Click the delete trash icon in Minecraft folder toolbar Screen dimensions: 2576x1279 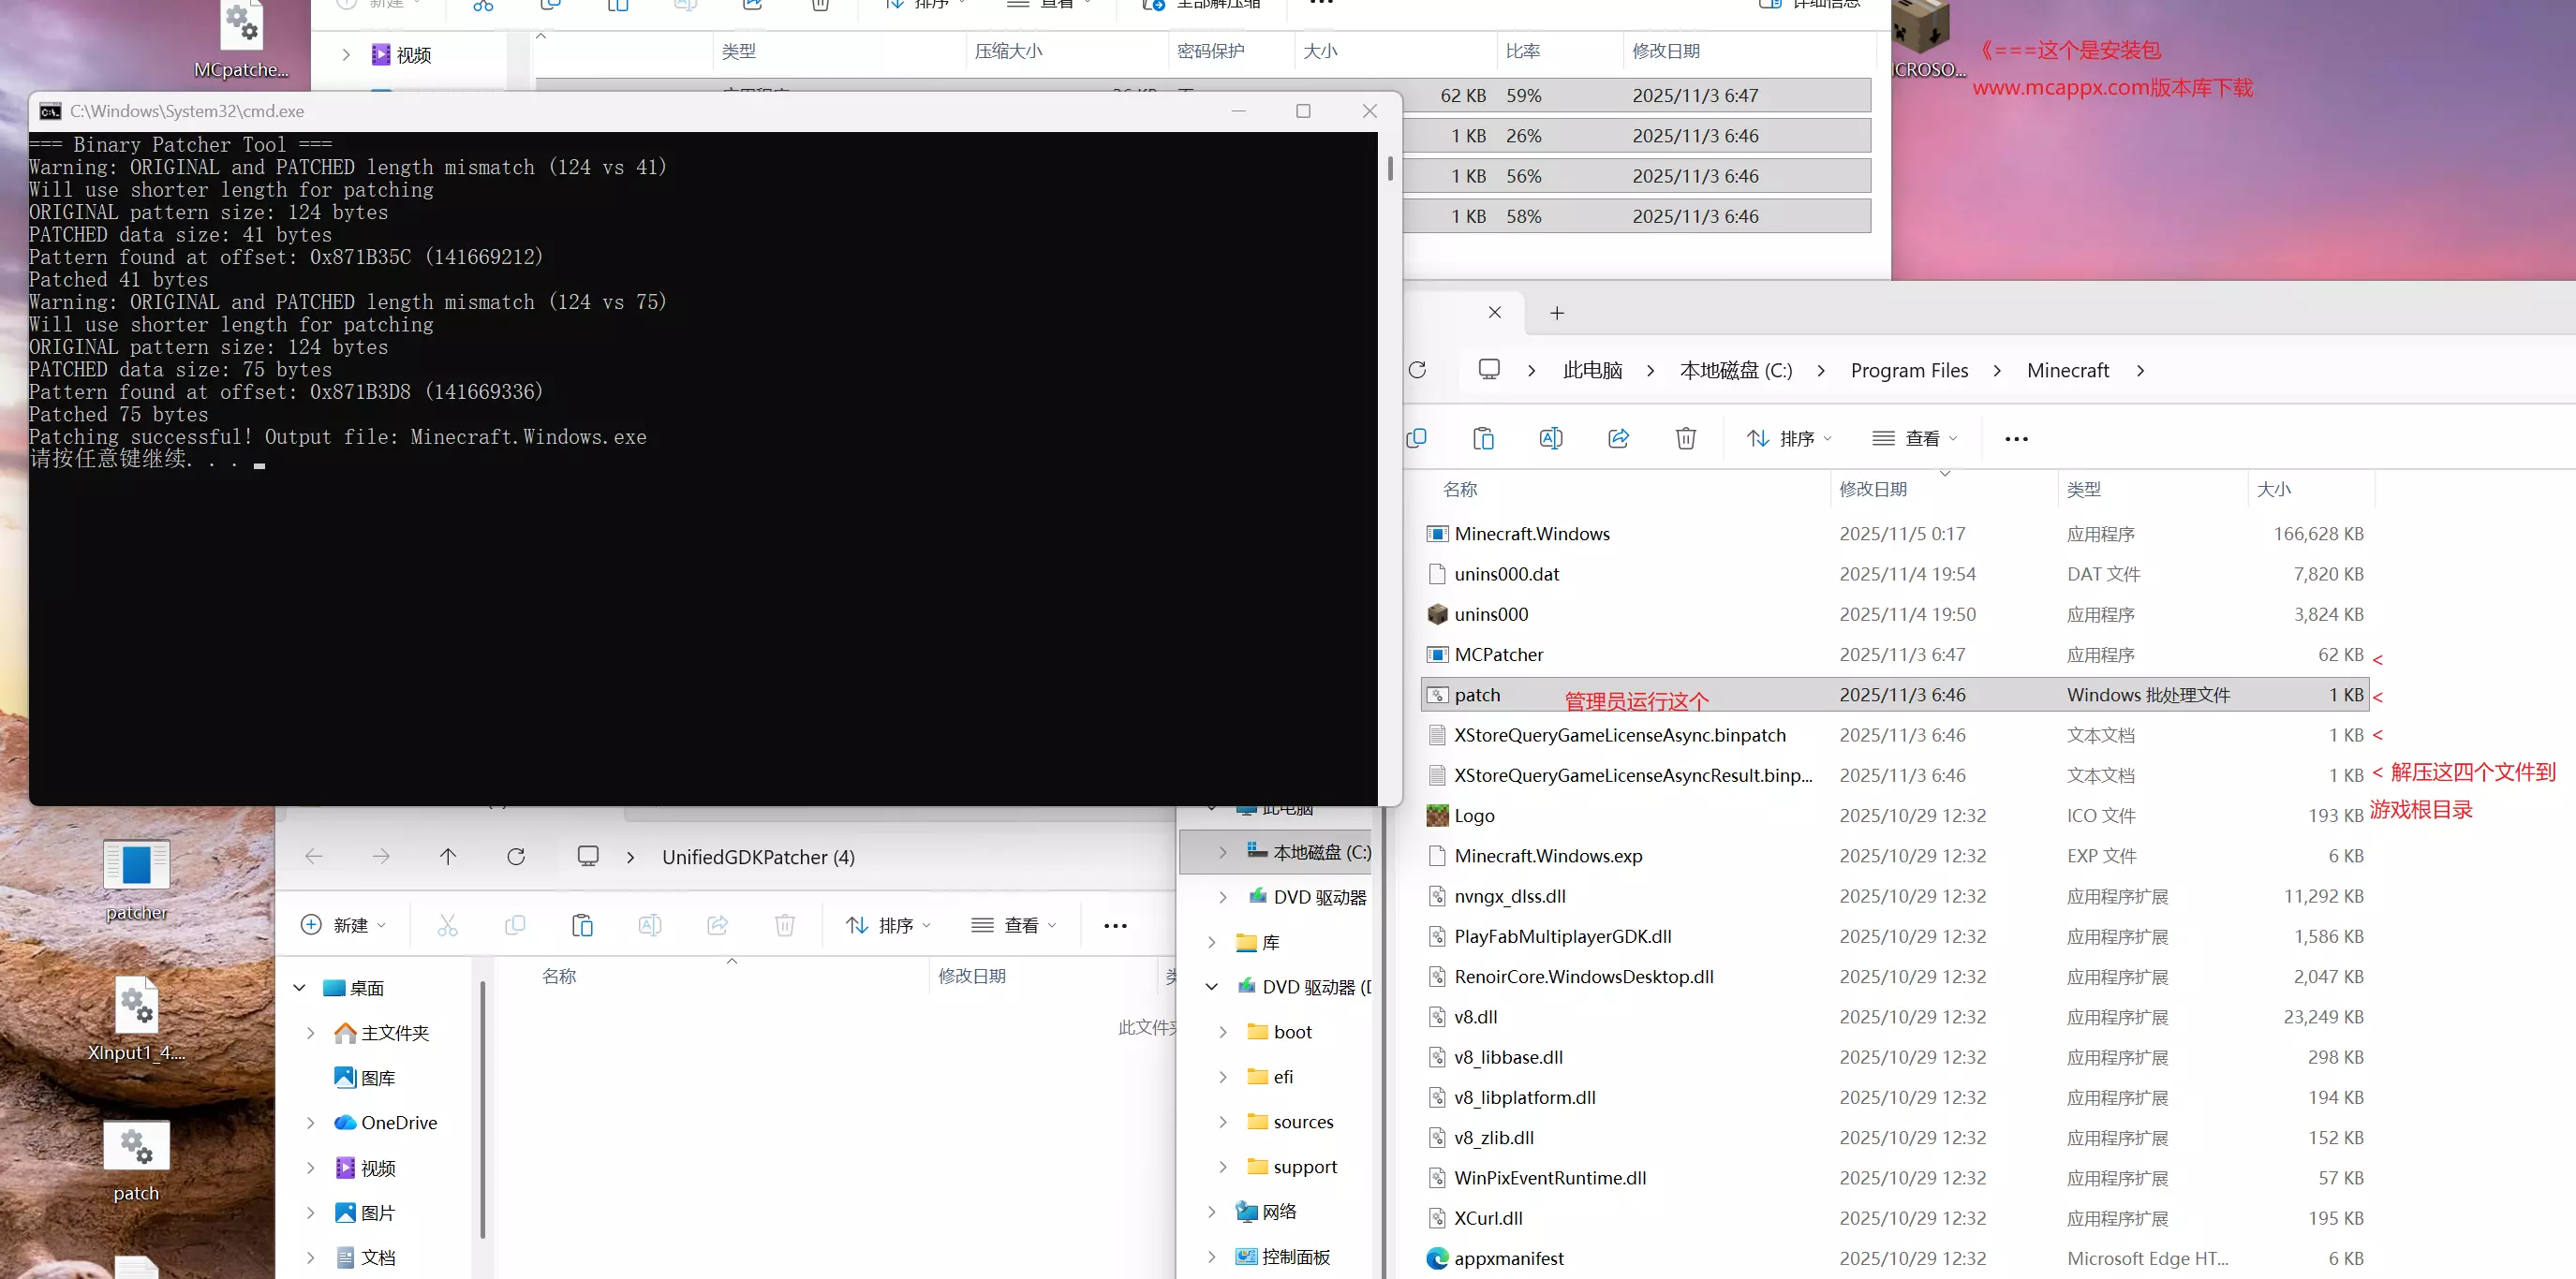[x=1686, y=437]
